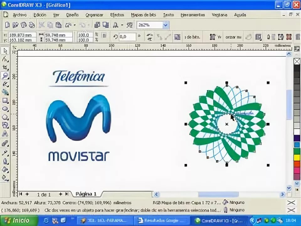The image size is (301, 226).
Task: Go to the first page using the navigator
Action: pyautogui.click(x=21, y=194)
